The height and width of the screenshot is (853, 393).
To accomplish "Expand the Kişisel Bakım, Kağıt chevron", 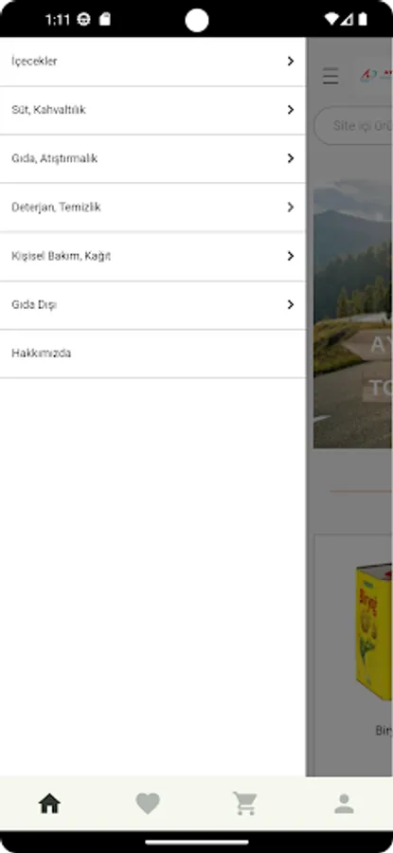I will pos(291,256).
